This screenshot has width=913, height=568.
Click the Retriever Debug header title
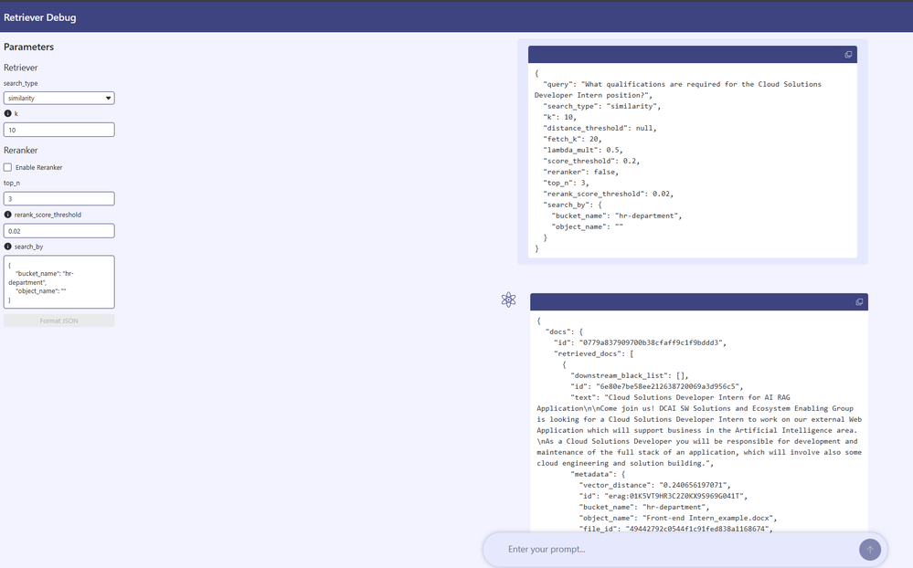[39, 17]
